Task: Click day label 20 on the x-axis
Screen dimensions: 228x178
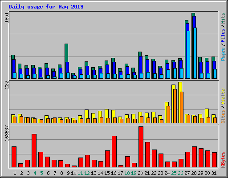Action: click(140, 173)
